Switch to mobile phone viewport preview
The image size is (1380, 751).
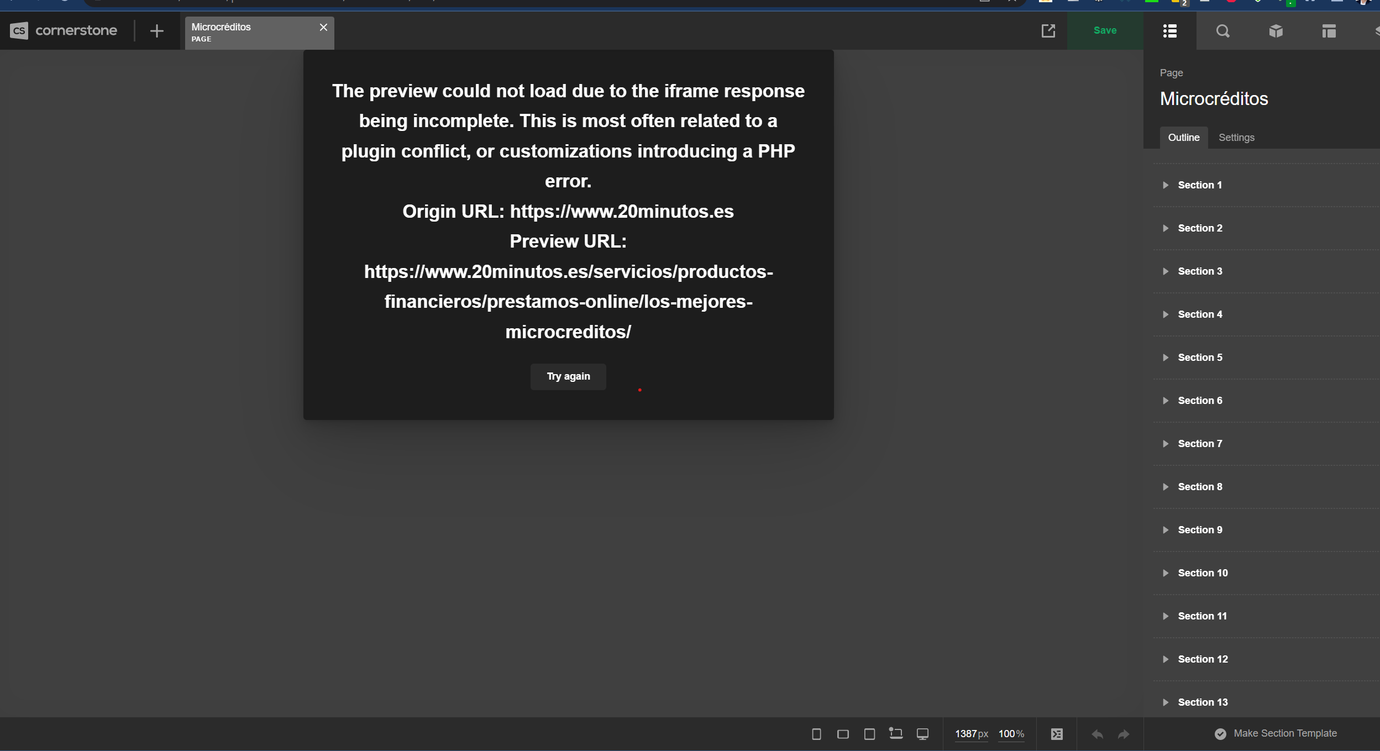tap(816, 734)
